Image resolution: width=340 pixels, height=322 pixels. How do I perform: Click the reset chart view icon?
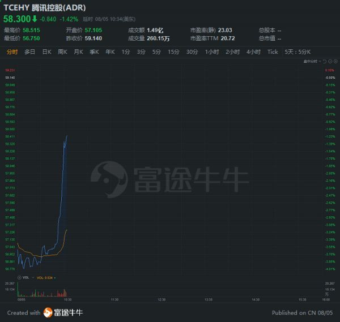point(325,62)
